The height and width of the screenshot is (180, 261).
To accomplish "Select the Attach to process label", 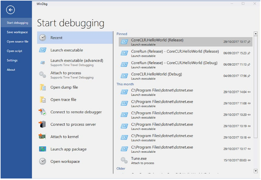I will 66,73.
